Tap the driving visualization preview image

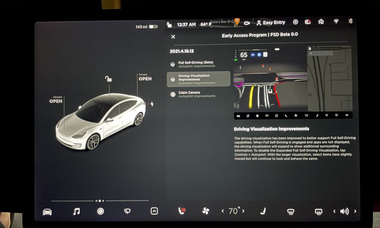293,82
